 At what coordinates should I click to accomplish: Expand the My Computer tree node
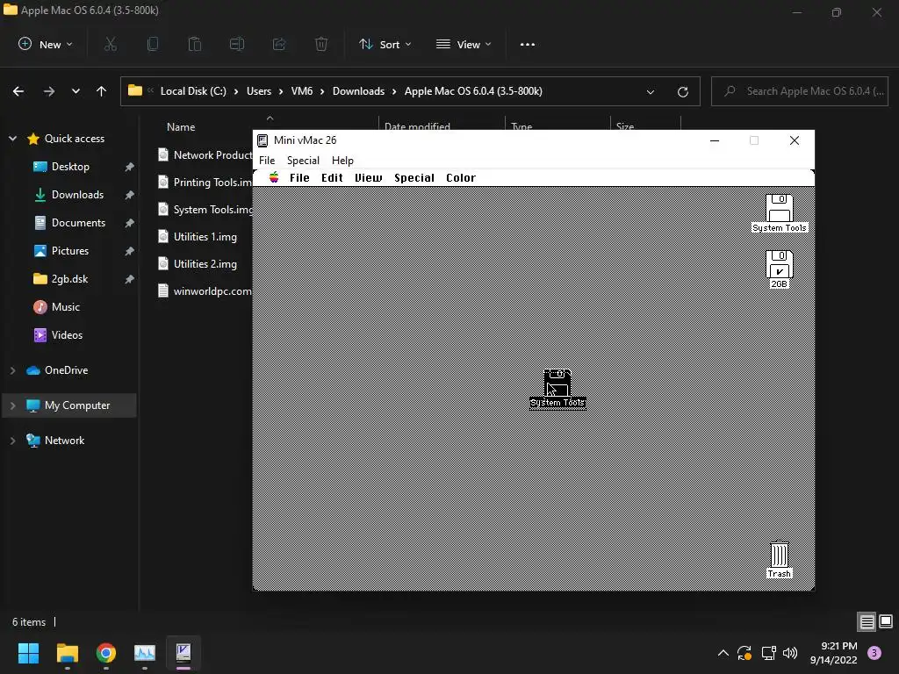[x=12, y=405]
